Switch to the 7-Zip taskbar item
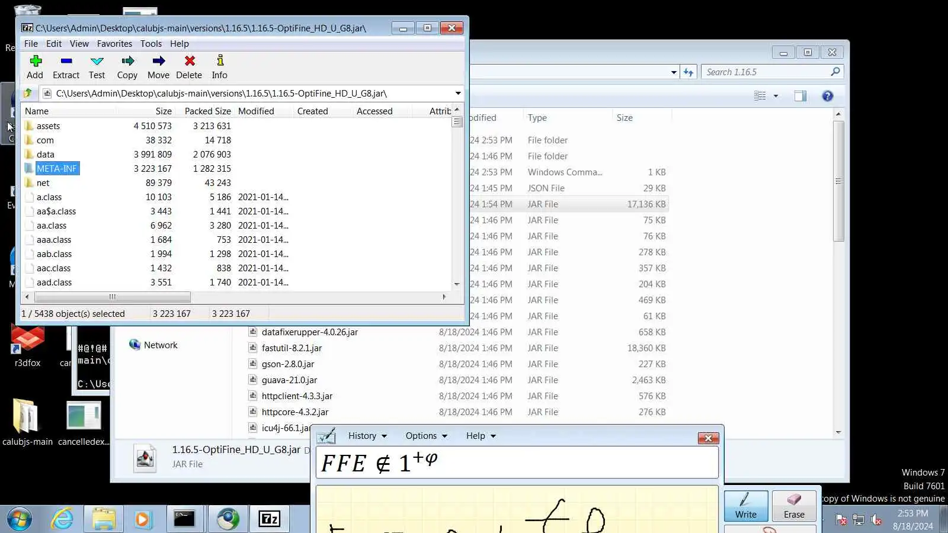 click(270, 519)
